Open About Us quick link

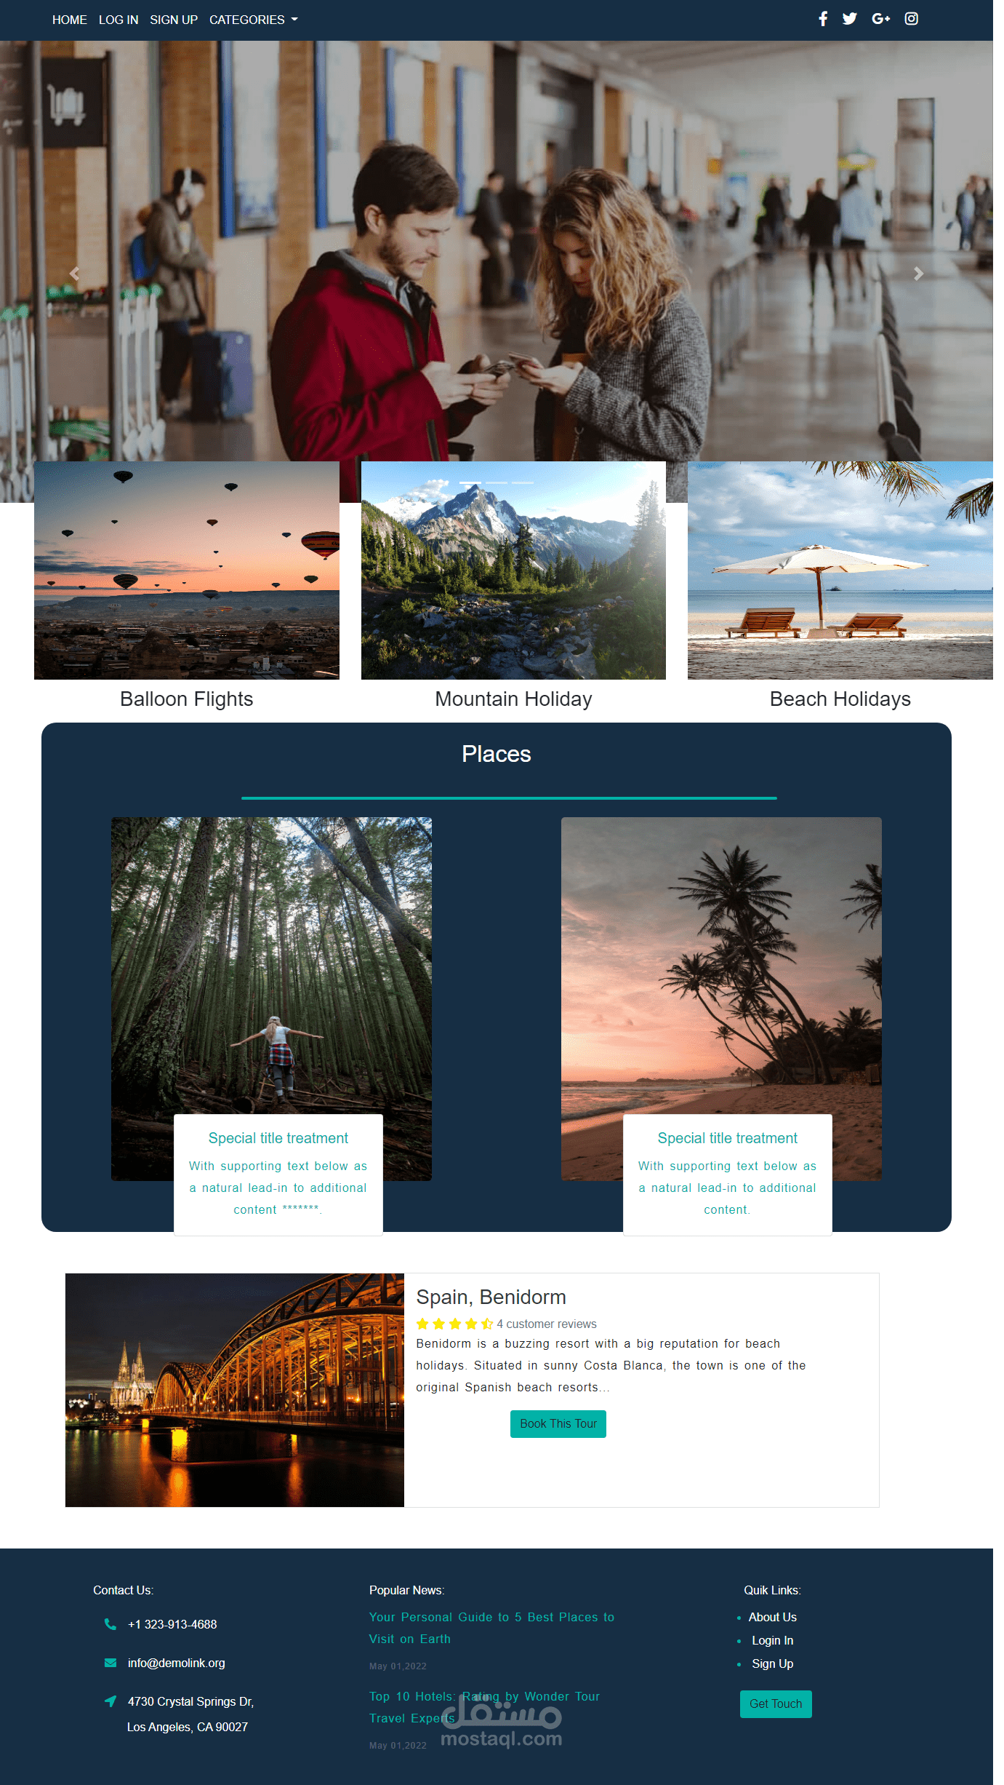(x=773, y=1617)
